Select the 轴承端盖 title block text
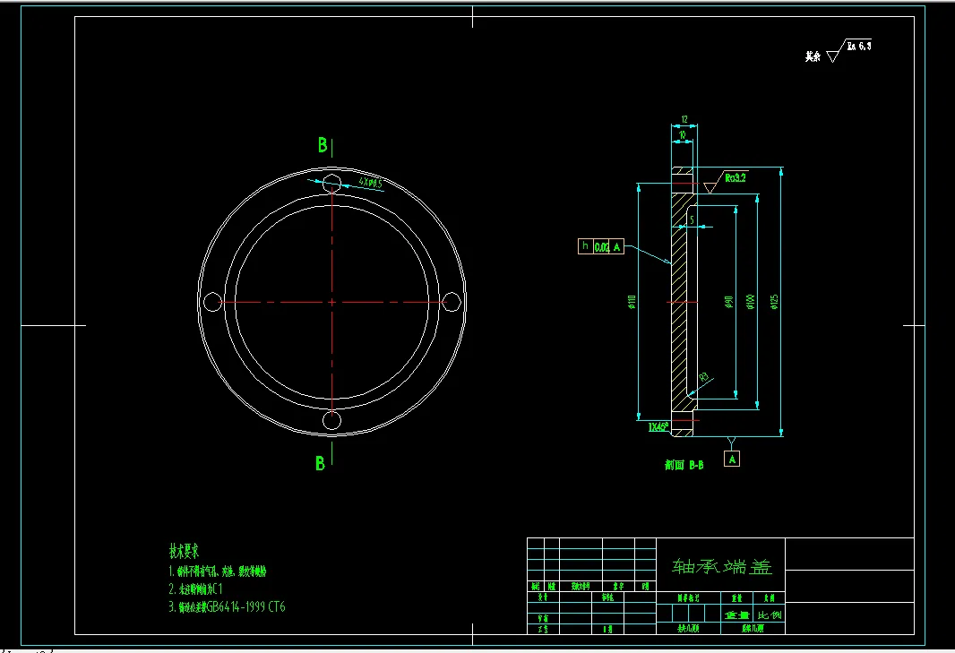 (722, 566)
